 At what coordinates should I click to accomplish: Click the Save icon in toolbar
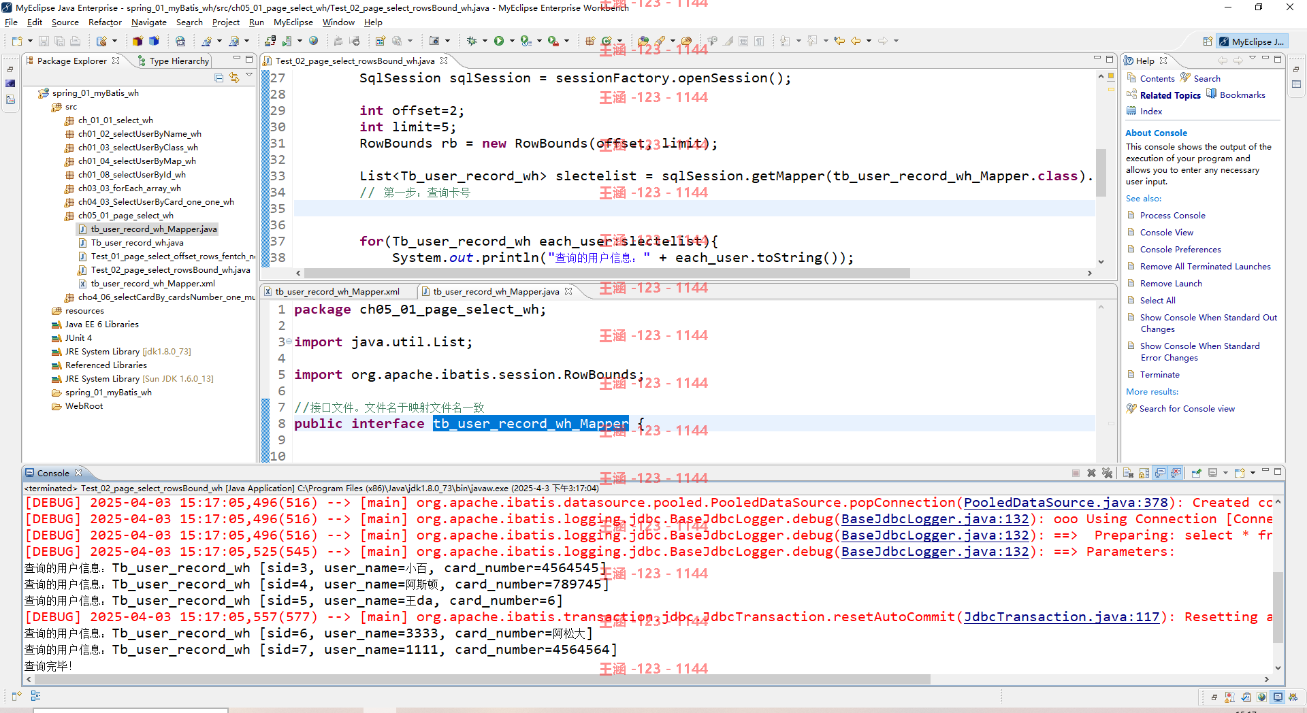coord(44,41)
